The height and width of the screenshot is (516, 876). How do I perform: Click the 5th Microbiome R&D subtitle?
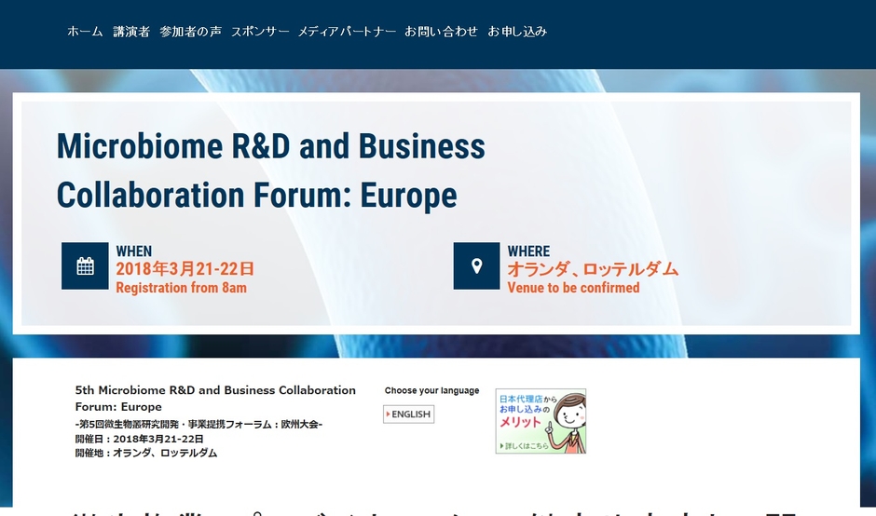(x=215, y=398)
